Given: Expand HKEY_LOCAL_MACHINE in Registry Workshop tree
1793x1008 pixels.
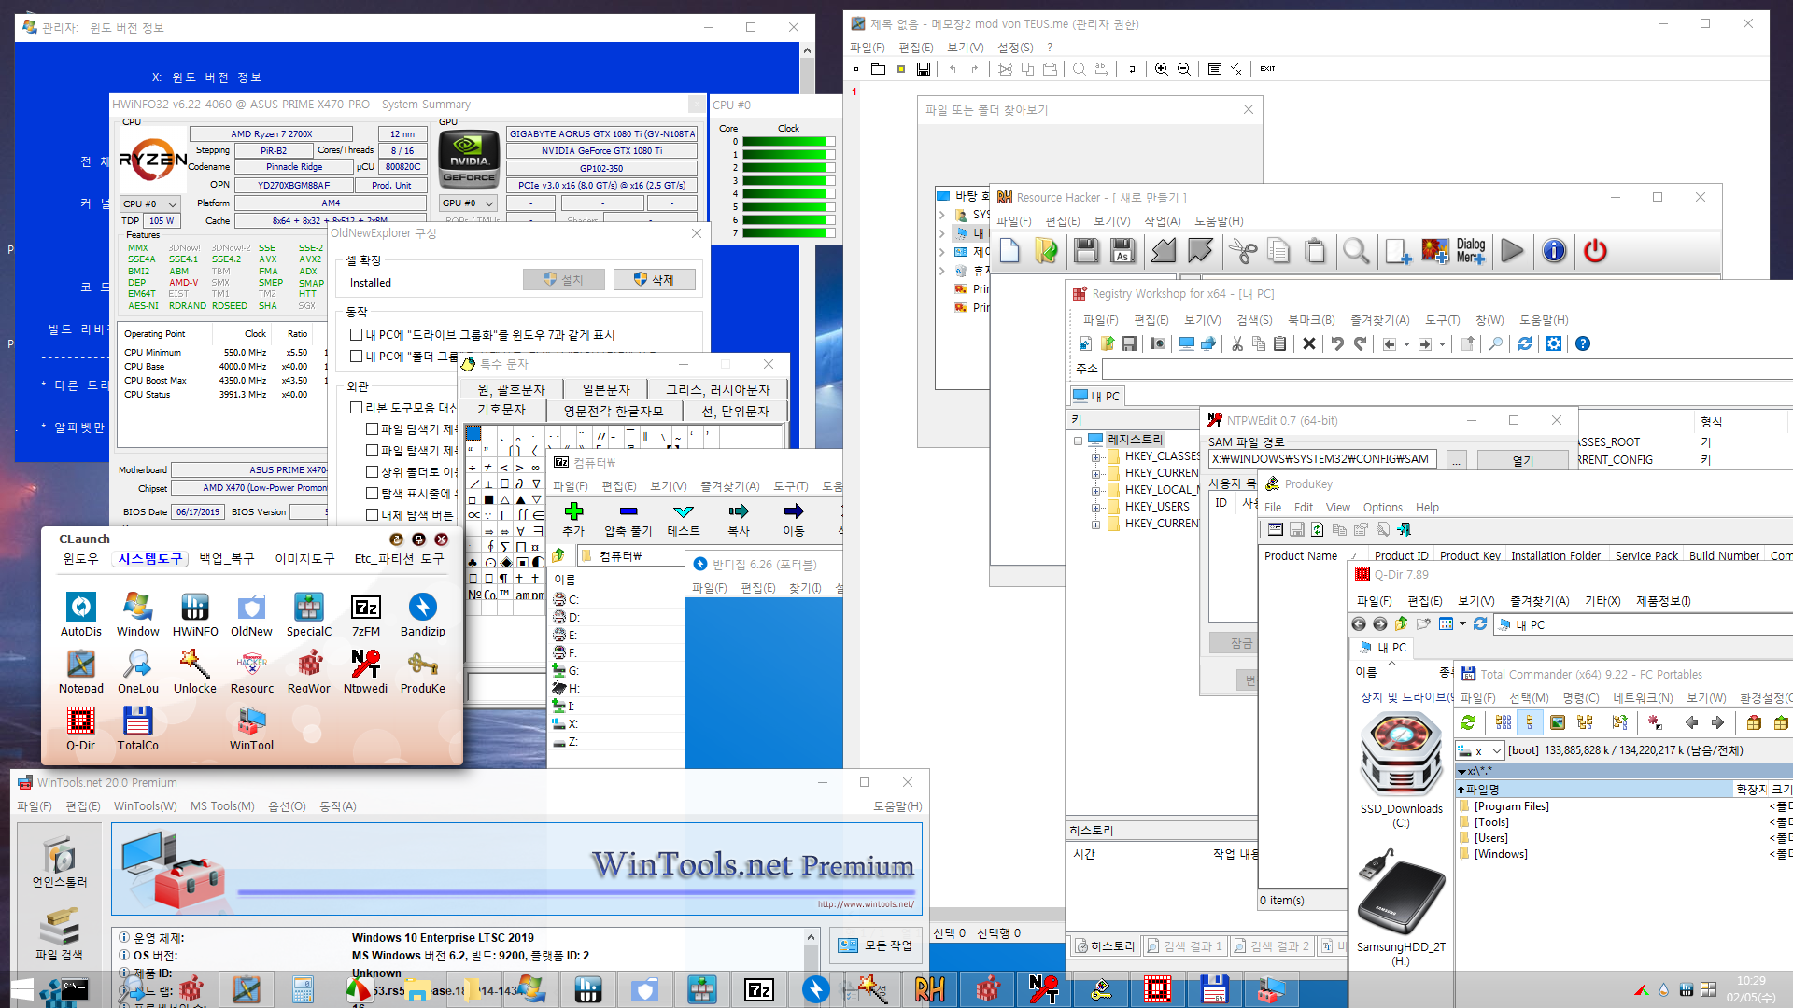Looking at the screenshot, I should tap(1095, 490).
